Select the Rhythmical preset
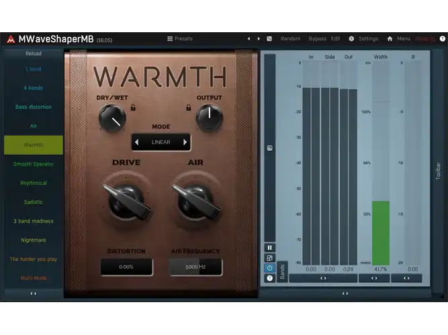The width and height of the screenshot is (448, 335). coord(34,183)
